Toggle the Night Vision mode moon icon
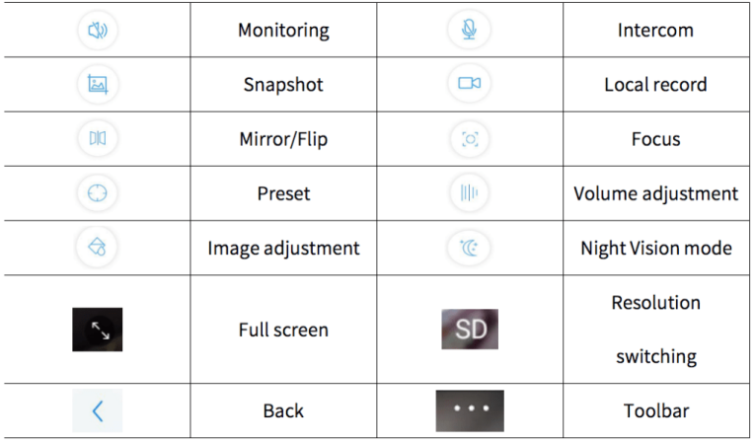 tap(469, 248)
